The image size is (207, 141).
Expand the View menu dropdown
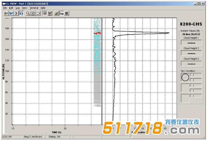[x=24, y=8]
